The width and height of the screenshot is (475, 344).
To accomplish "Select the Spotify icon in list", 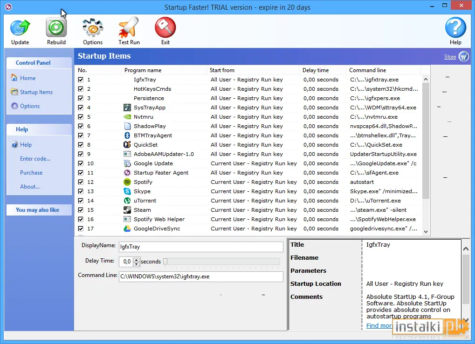I will pos(127,182).
